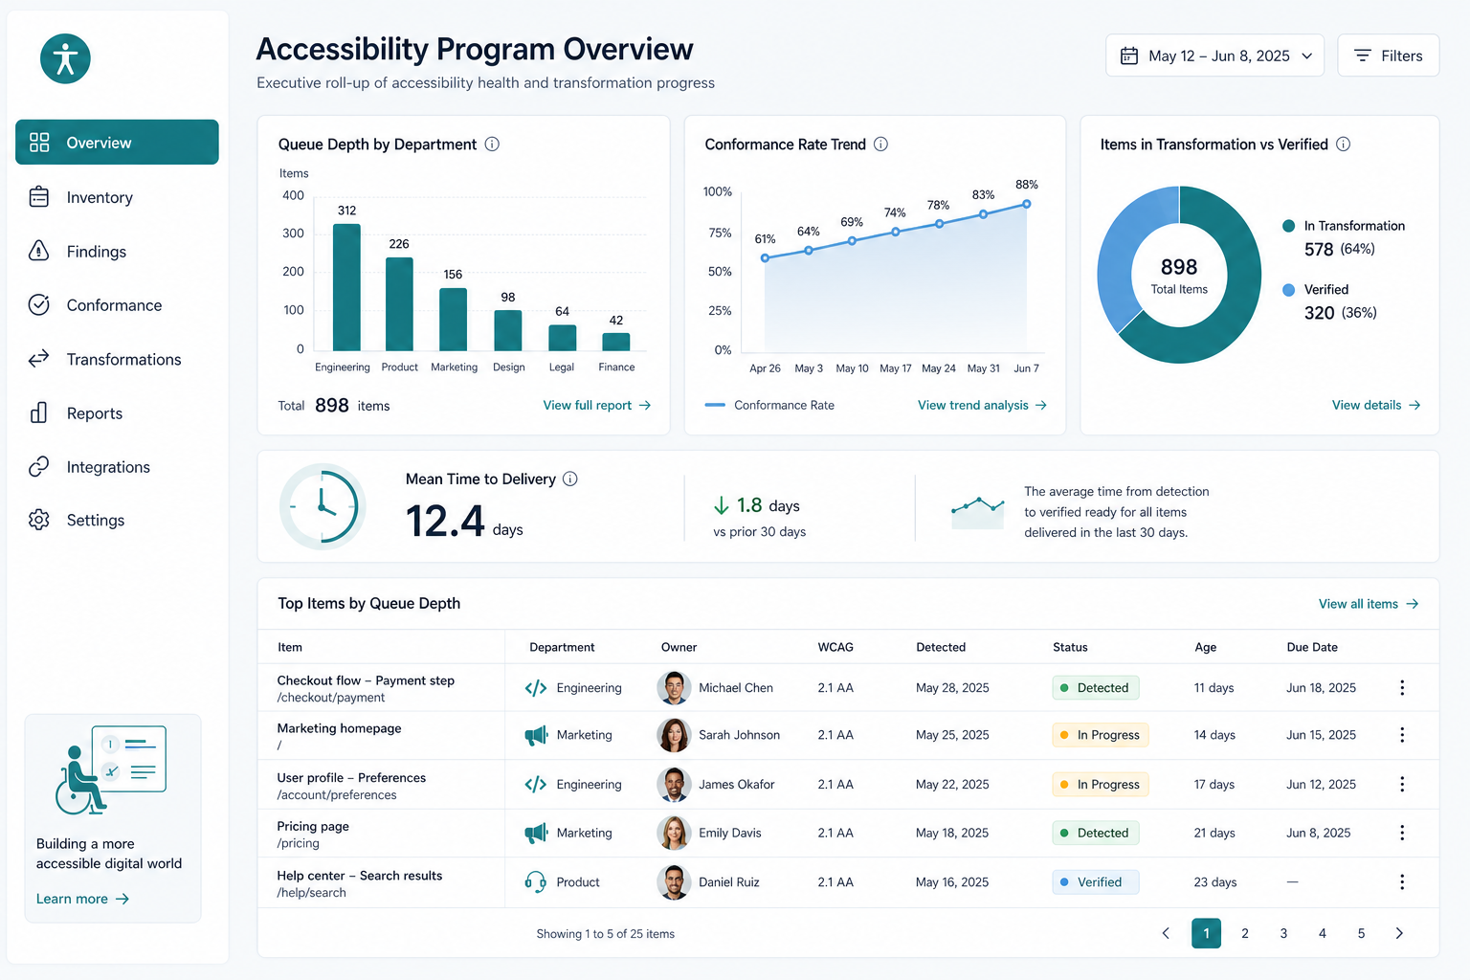
Task: Open row menu for Pricing page
Action: (x=1402, y=833)
